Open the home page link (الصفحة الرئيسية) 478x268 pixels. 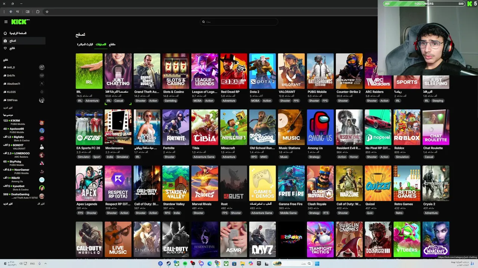tap(18, 33)
